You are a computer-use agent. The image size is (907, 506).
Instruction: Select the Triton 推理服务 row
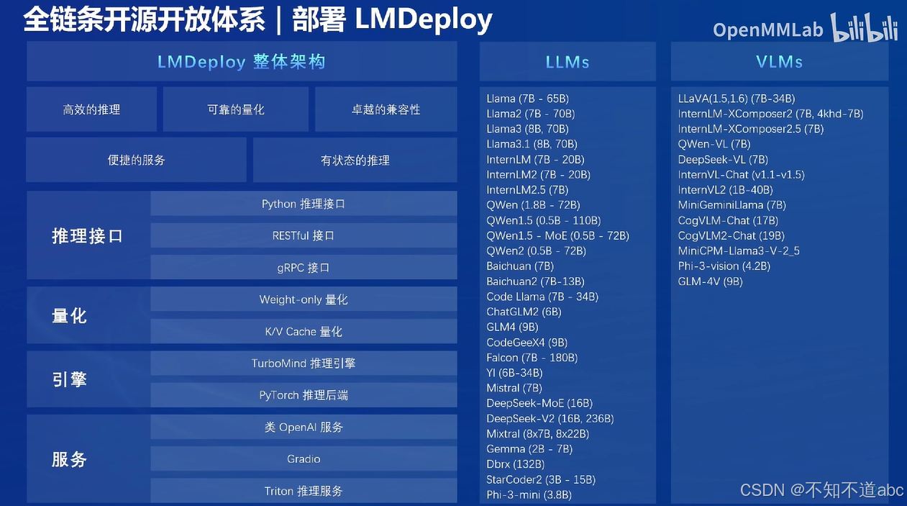click(x=304, y=491)
